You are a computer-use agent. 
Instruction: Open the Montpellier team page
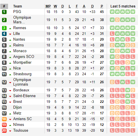tap(22, 63)
